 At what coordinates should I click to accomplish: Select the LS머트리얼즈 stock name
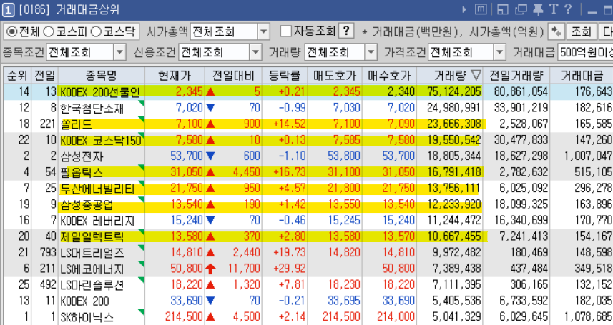click(92, 253)
